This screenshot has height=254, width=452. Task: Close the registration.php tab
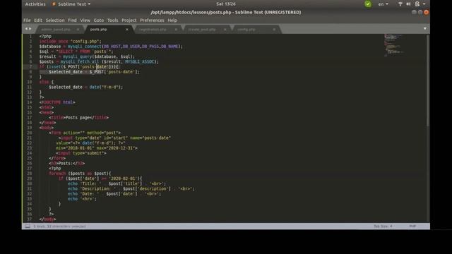(x=176, y=30)
